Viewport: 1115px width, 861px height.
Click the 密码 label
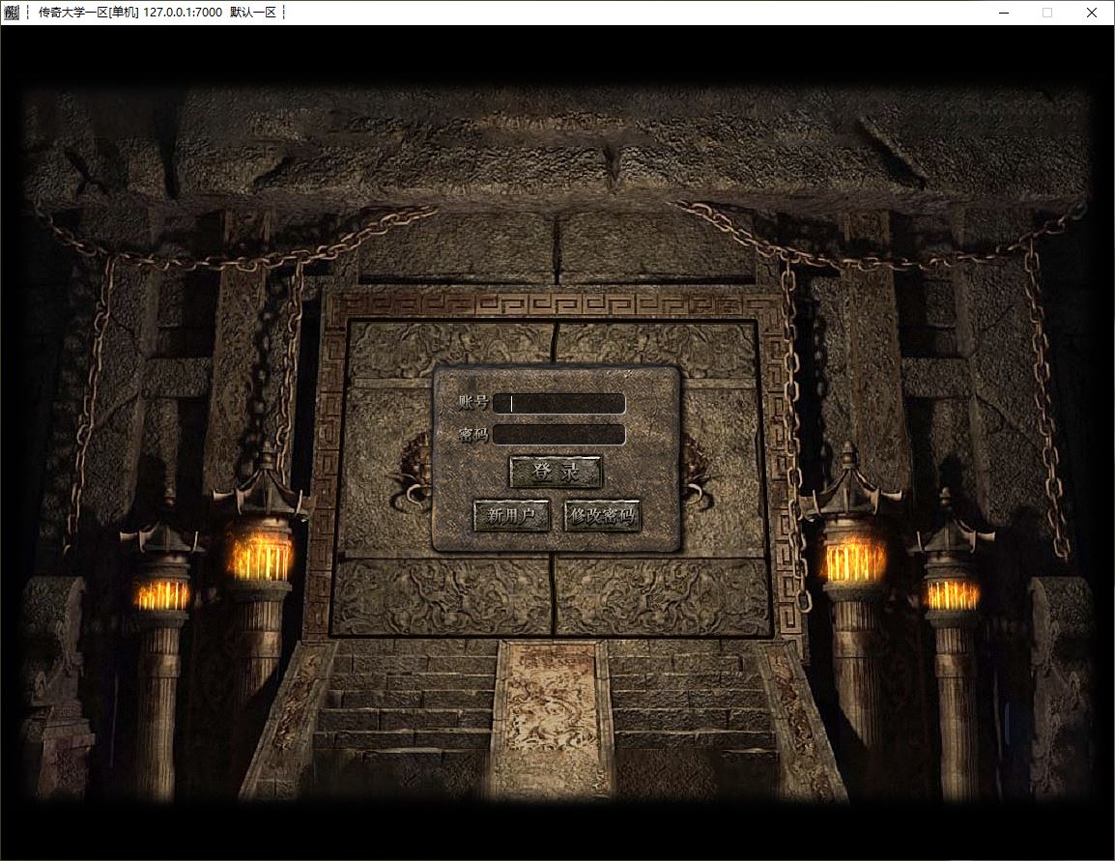[x=472, y=434]
